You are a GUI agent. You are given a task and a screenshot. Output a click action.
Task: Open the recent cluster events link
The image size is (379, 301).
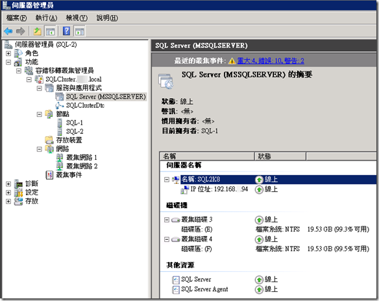[271, 60]
